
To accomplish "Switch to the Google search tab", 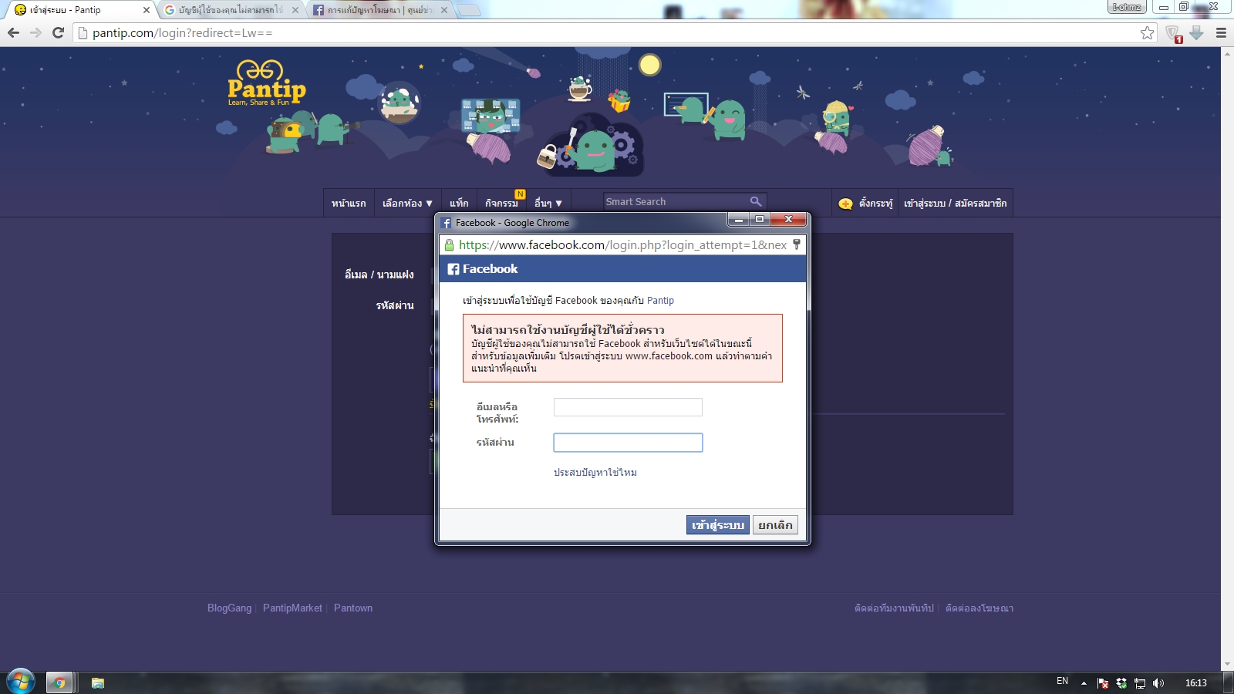I will [231, 10].
